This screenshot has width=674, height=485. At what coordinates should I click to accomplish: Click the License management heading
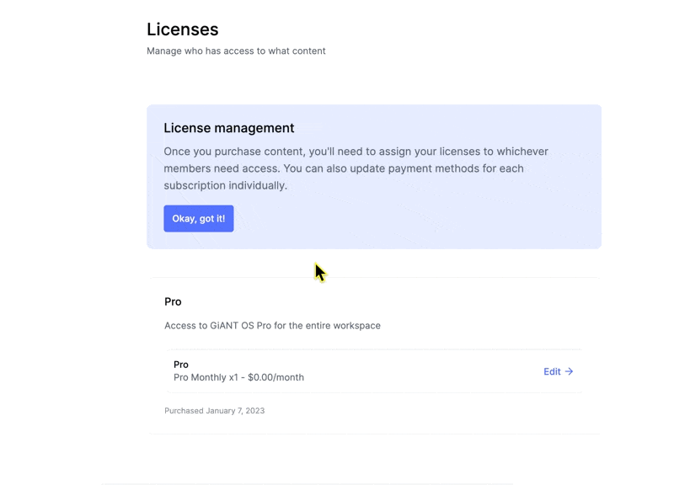tap(229, 128)
